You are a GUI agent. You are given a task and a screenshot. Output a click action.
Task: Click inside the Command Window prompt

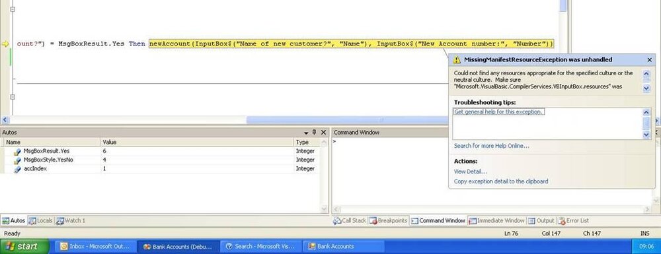[x=334, y=142]
